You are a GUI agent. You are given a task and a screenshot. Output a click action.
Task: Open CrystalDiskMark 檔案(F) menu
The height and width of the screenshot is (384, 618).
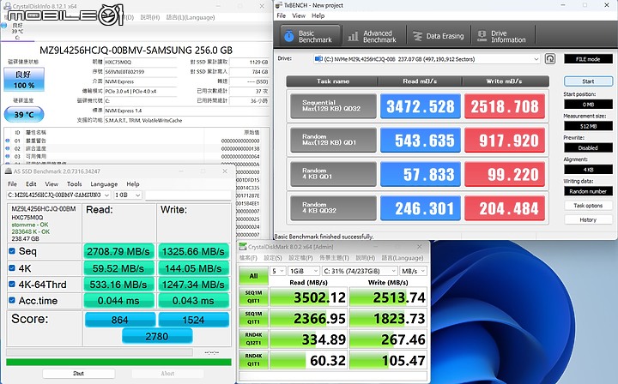point(248,258)
